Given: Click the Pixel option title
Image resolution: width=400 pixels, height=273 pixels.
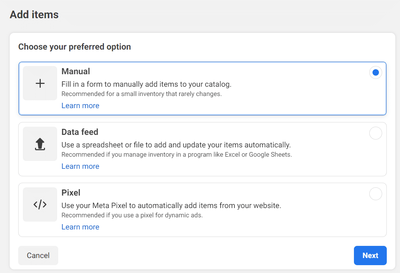Looking at the screenshot, I should [x=71, y=193].
